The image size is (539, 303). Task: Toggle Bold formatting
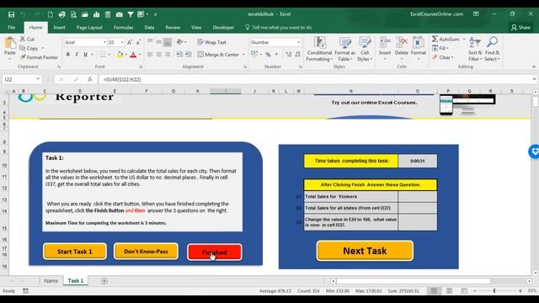67,54
